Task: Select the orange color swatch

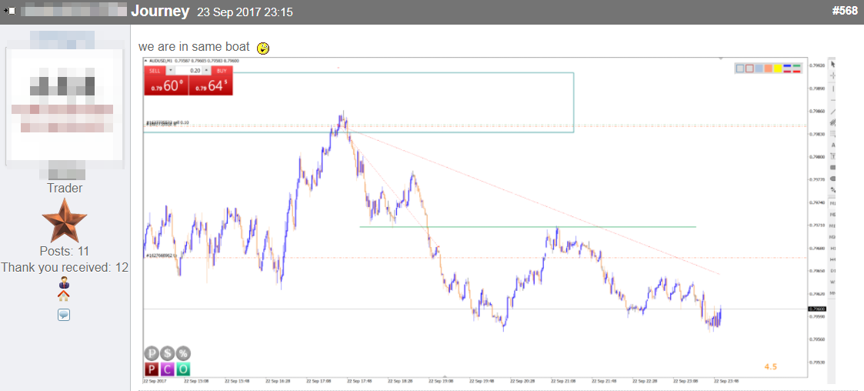Action: point(768,69)
